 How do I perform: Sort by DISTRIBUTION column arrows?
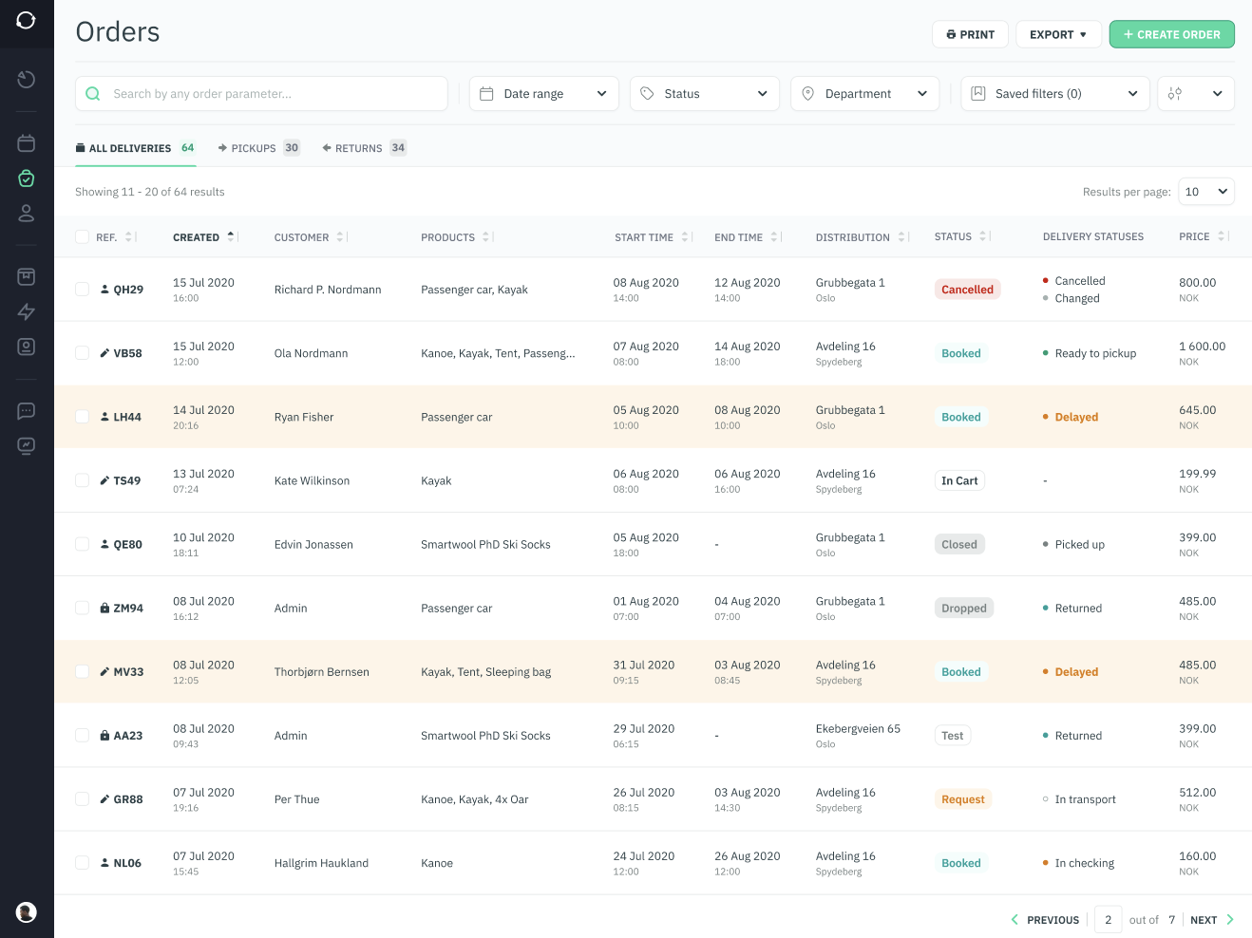(x=902, y=237)
